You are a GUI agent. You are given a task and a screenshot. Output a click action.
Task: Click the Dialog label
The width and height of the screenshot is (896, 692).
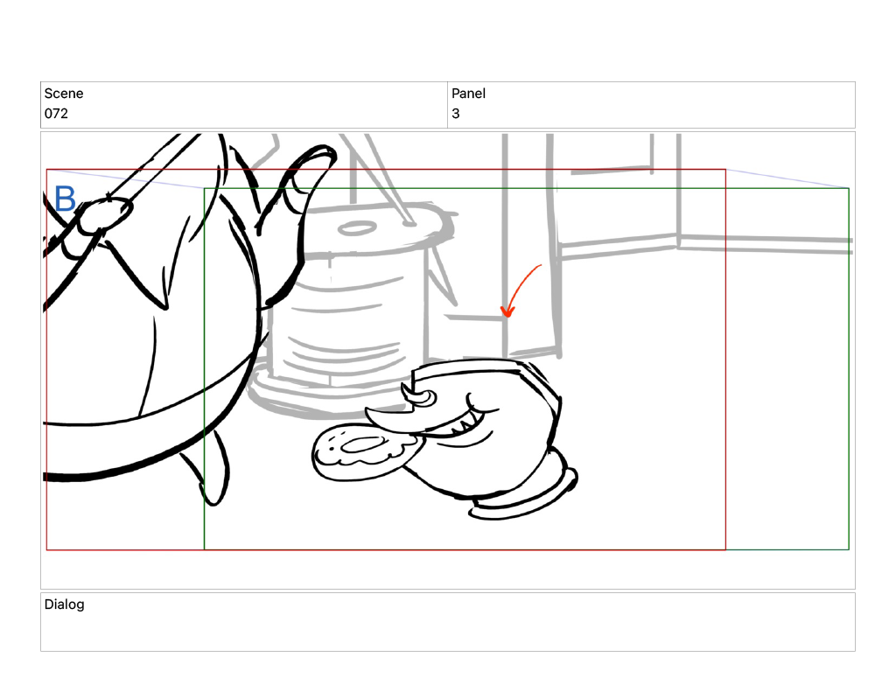pyautogui.click(x=65, y=605)
